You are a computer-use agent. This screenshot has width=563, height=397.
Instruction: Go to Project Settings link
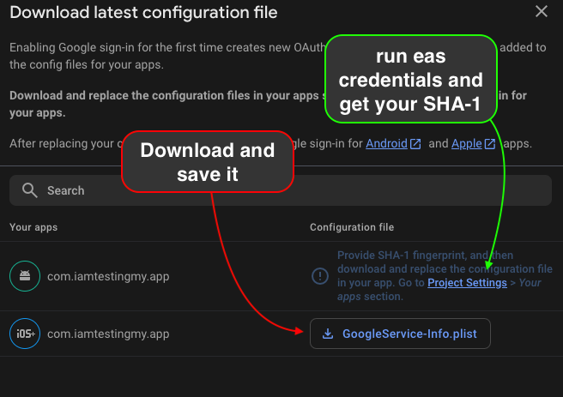point(467,283)
